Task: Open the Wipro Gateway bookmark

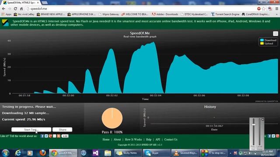Action: [108, 14]
